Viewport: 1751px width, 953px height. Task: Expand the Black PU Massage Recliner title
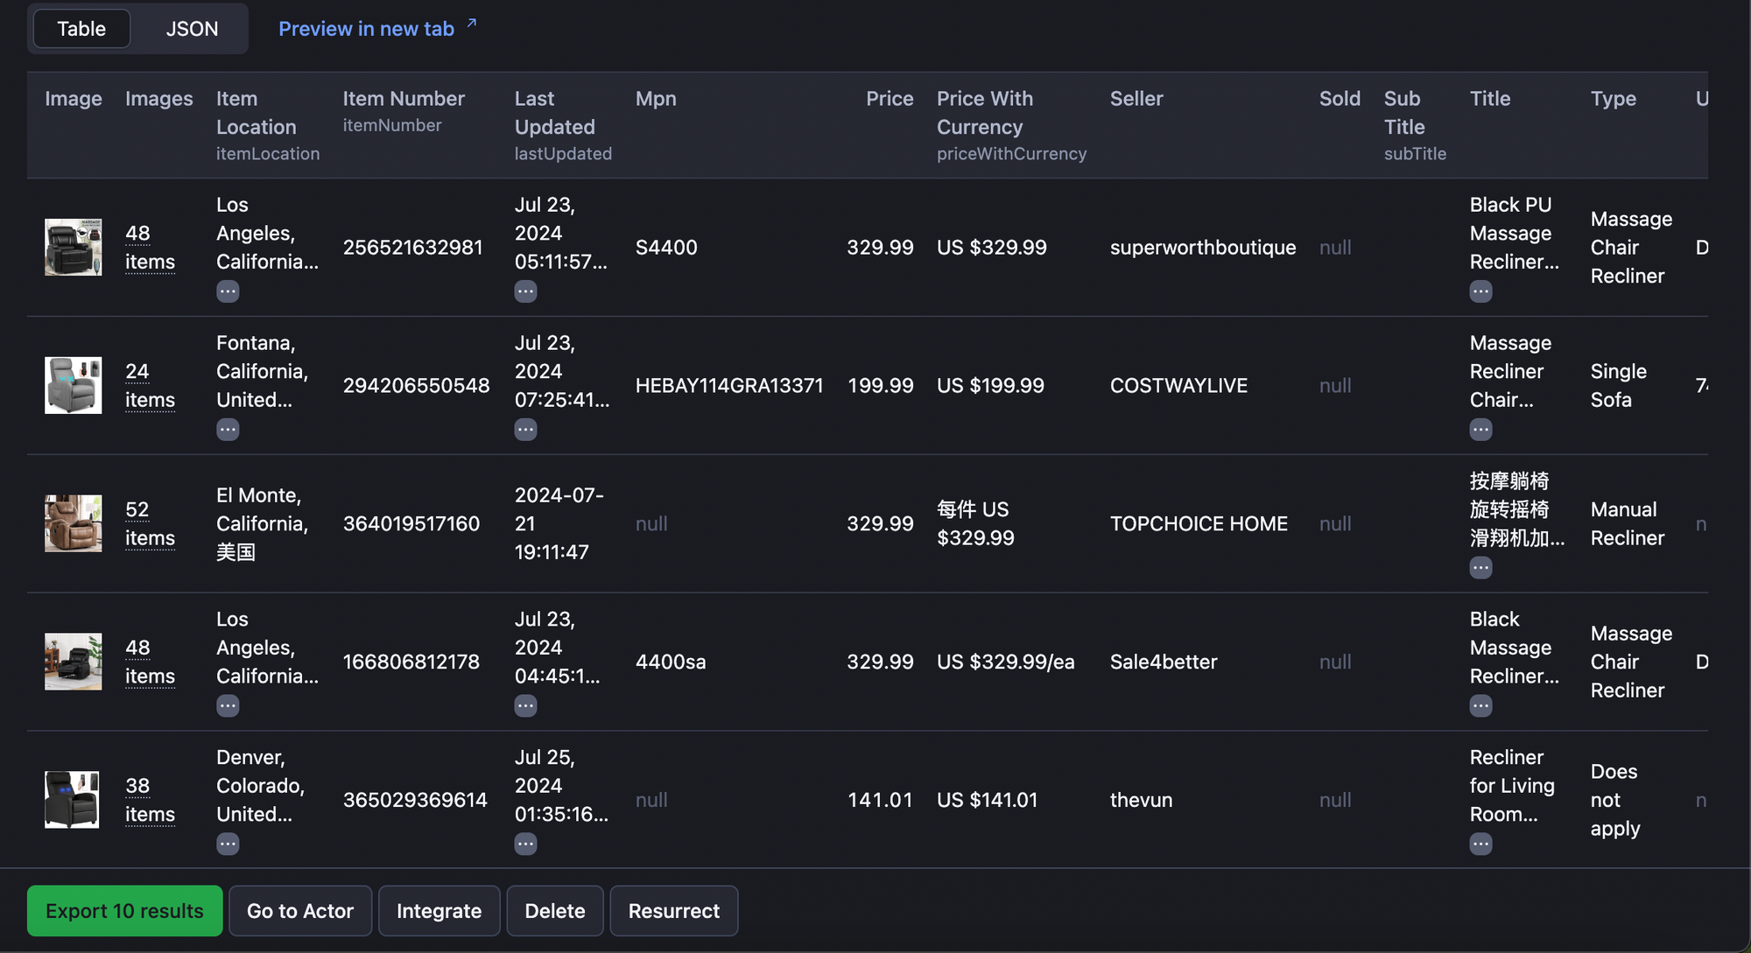[1480, 291]
